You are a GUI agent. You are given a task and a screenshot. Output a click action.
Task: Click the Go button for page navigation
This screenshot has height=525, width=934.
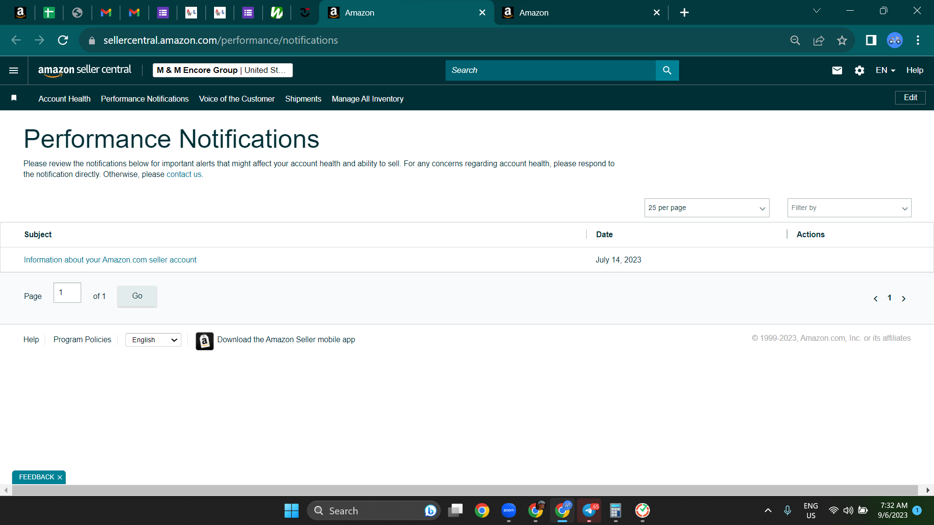tap(137, 296)
